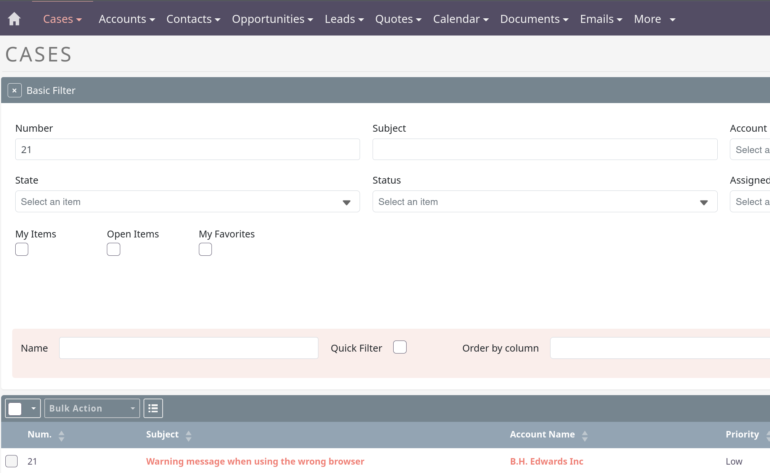Expand the More menu caret
This screenshot has width=770, height=473.
tap(672, 19)
